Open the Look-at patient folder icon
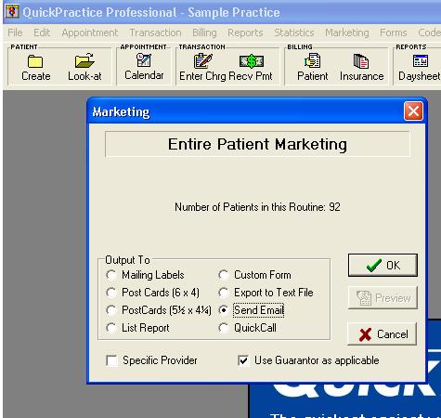 point(84,60)
